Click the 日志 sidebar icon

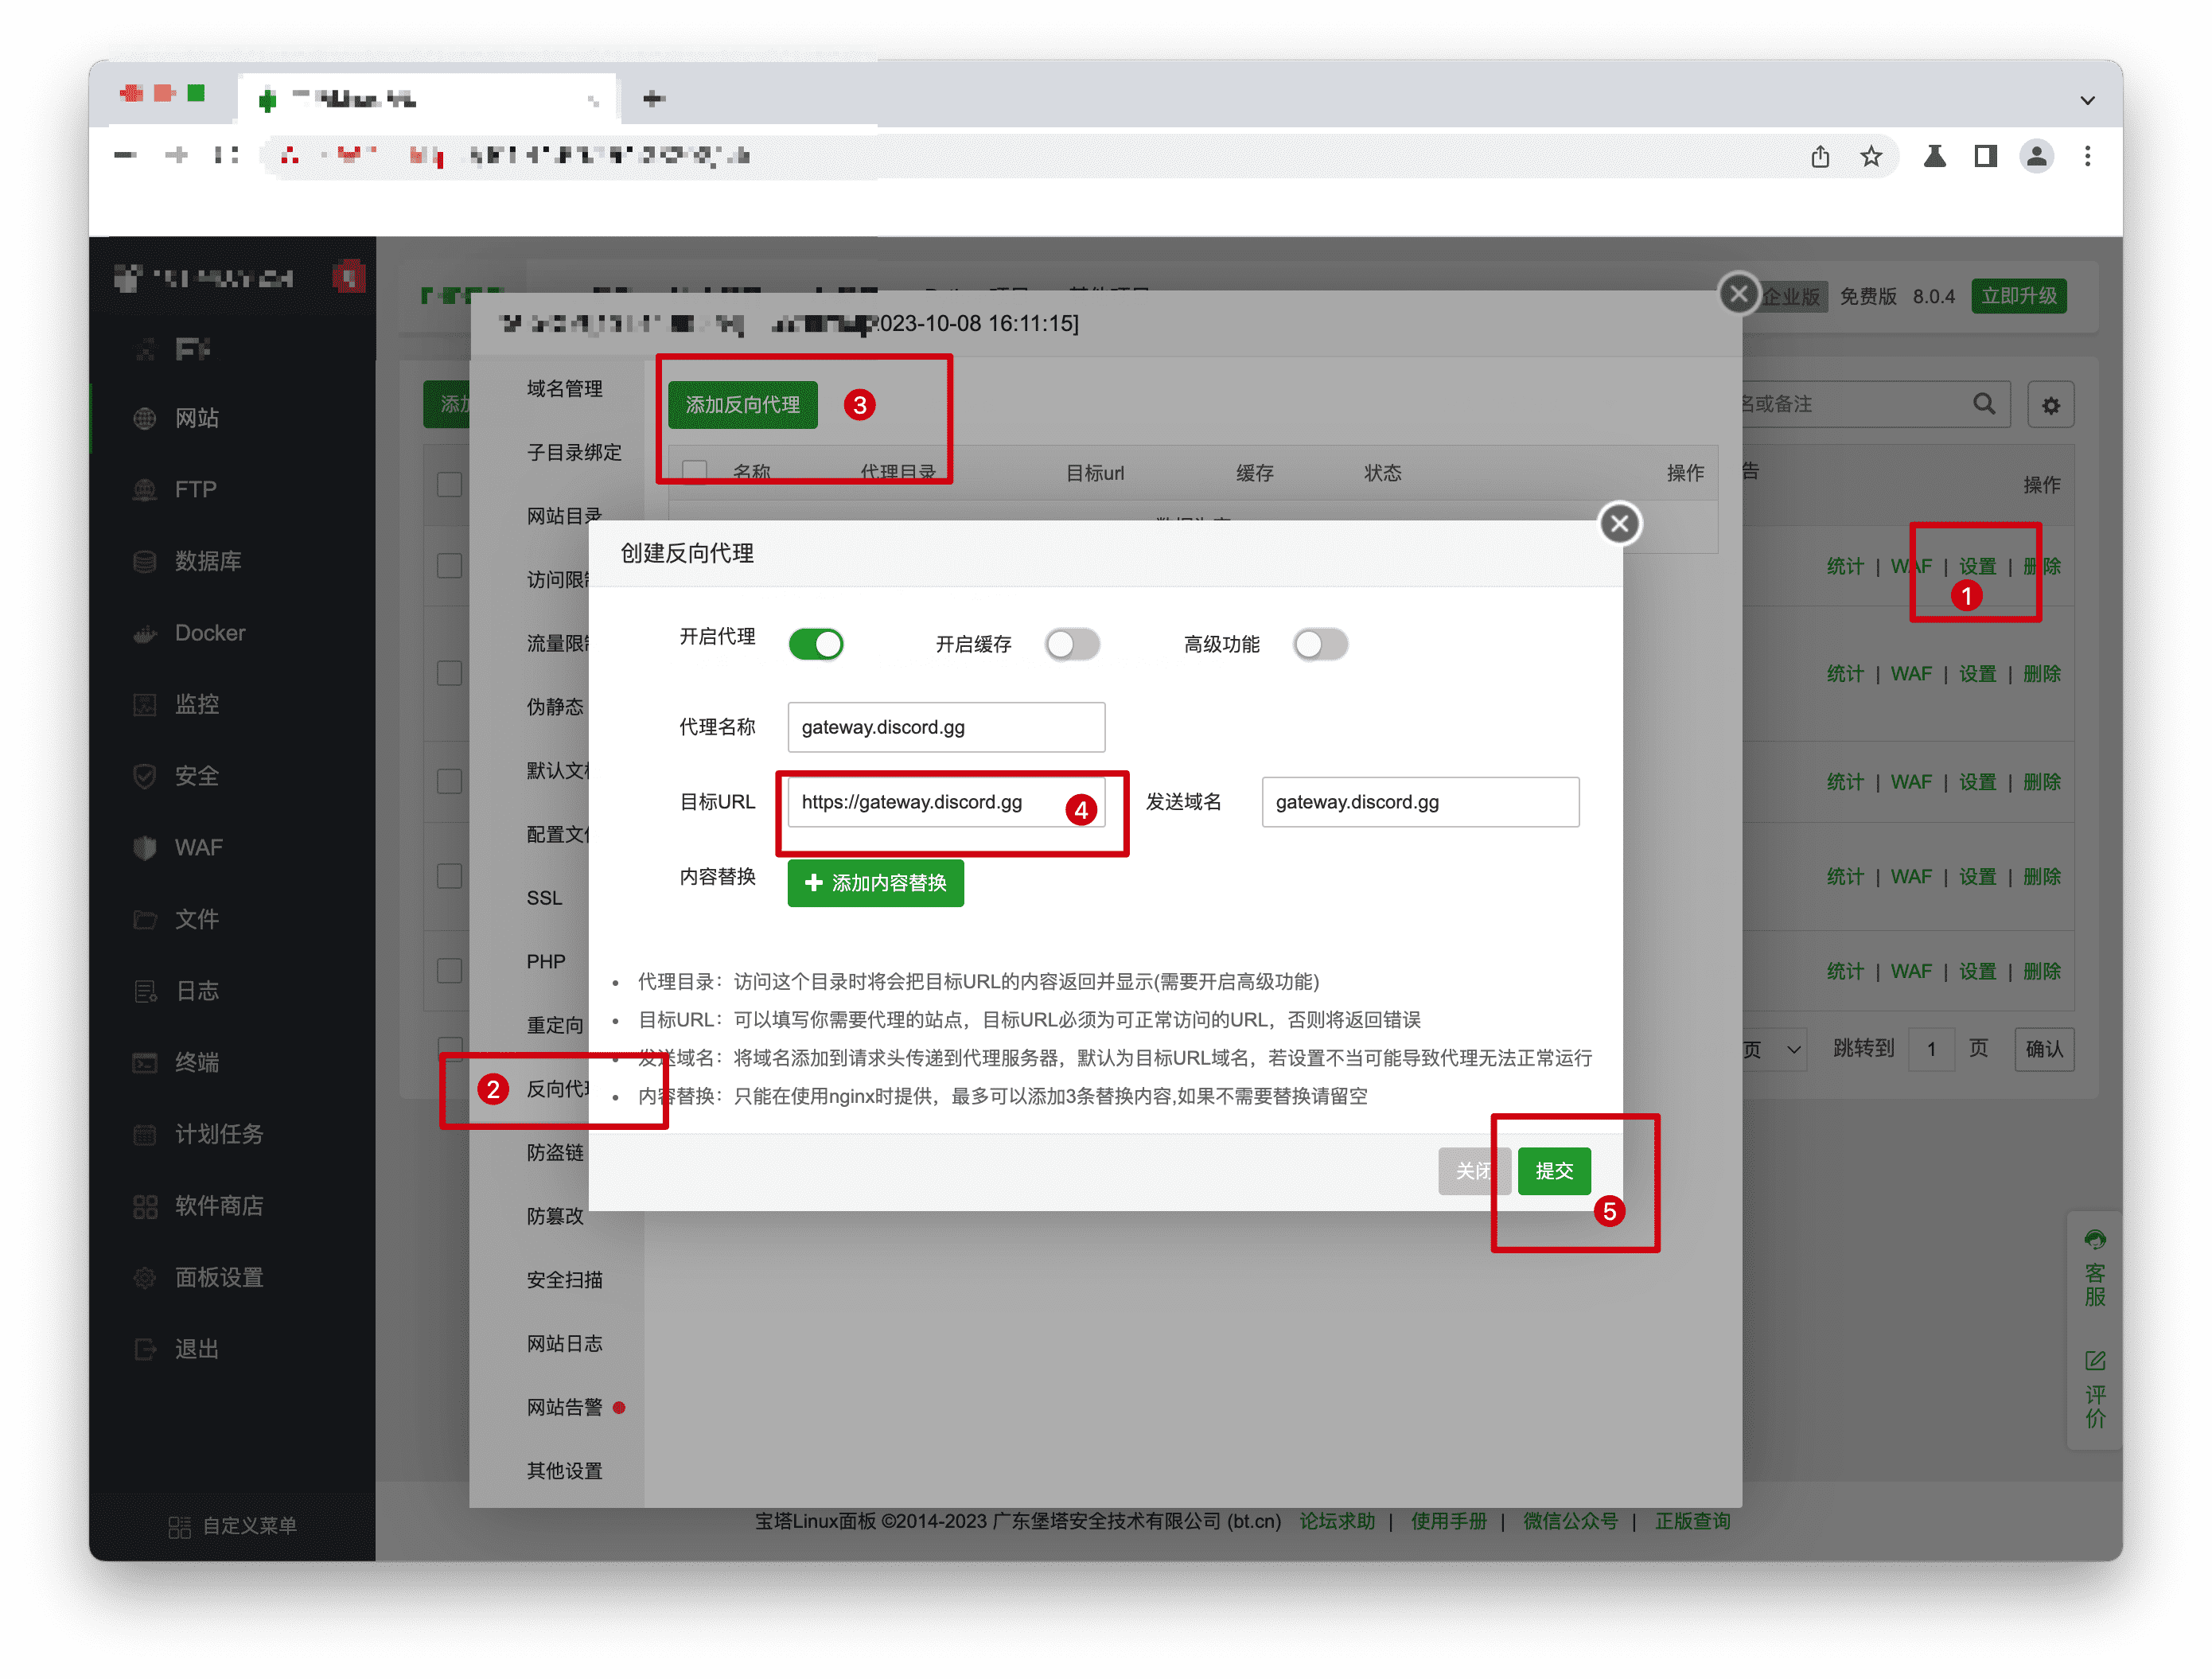pyautogui.click(x=145, y=991)
